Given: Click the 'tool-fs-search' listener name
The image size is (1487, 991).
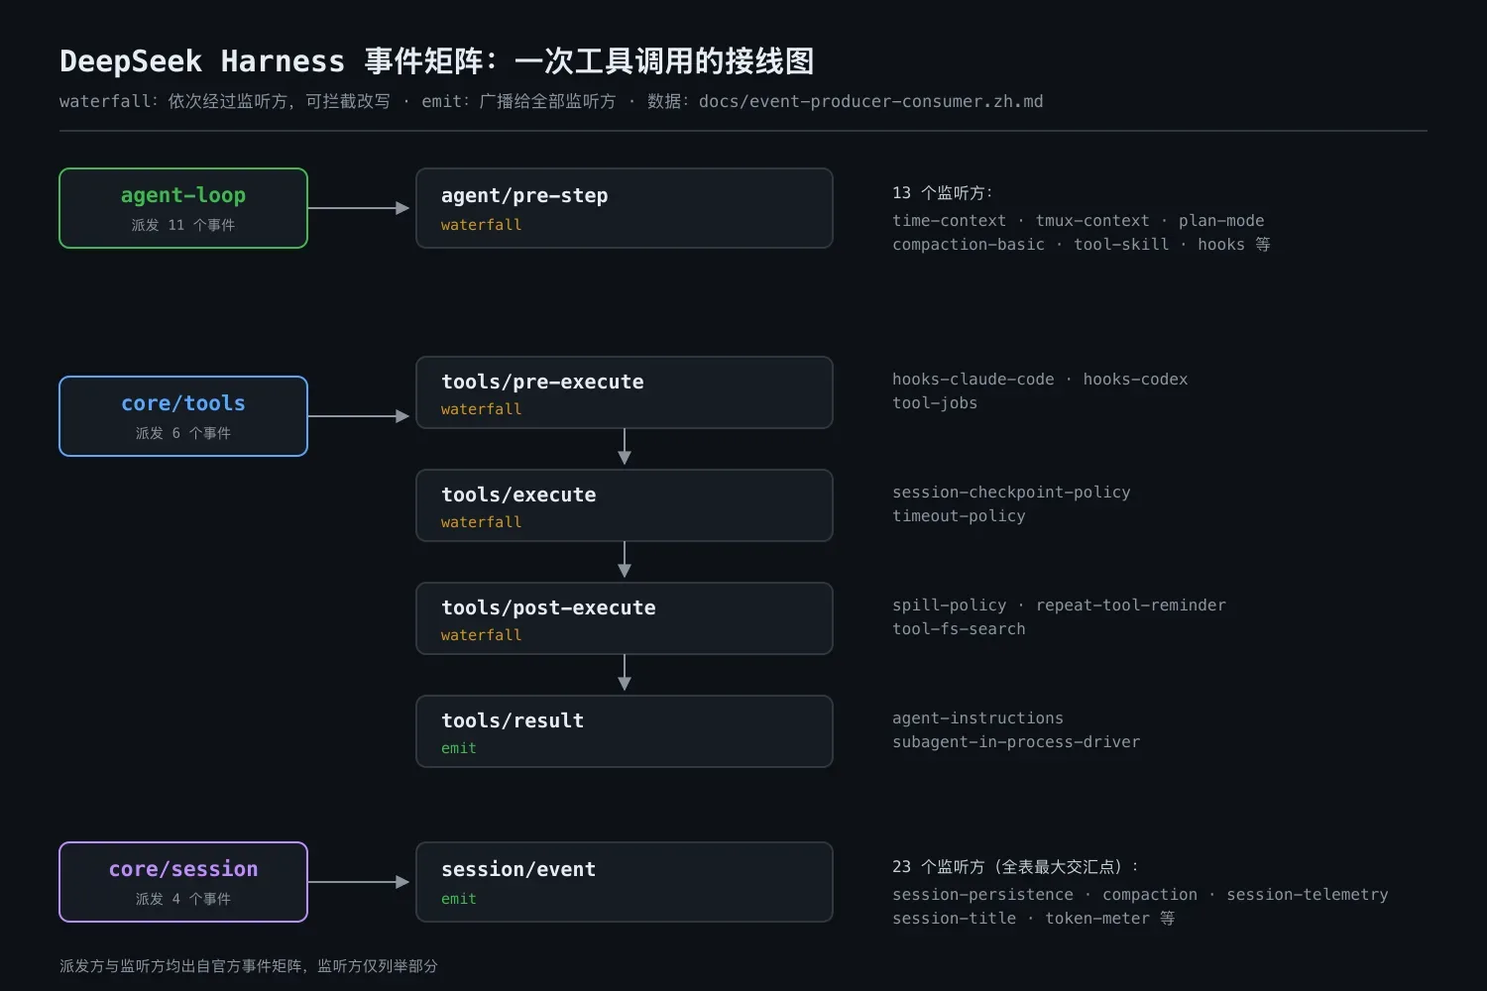Looking at the screenshot, I should click(959, 629).
